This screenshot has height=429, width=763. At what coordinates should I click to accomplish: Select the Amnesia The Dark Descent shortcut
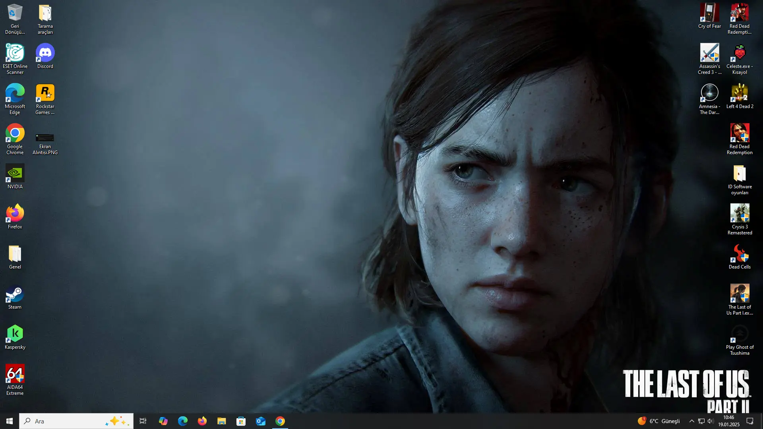pos(709,99)
